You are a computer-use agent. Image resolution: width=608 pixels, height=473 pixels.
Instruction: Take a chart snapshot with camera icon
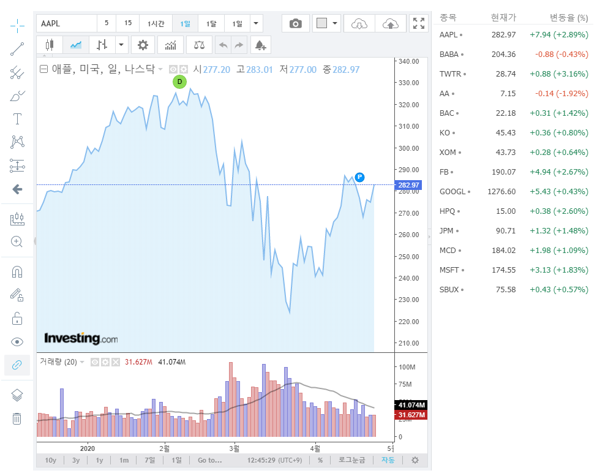[296, 24]
